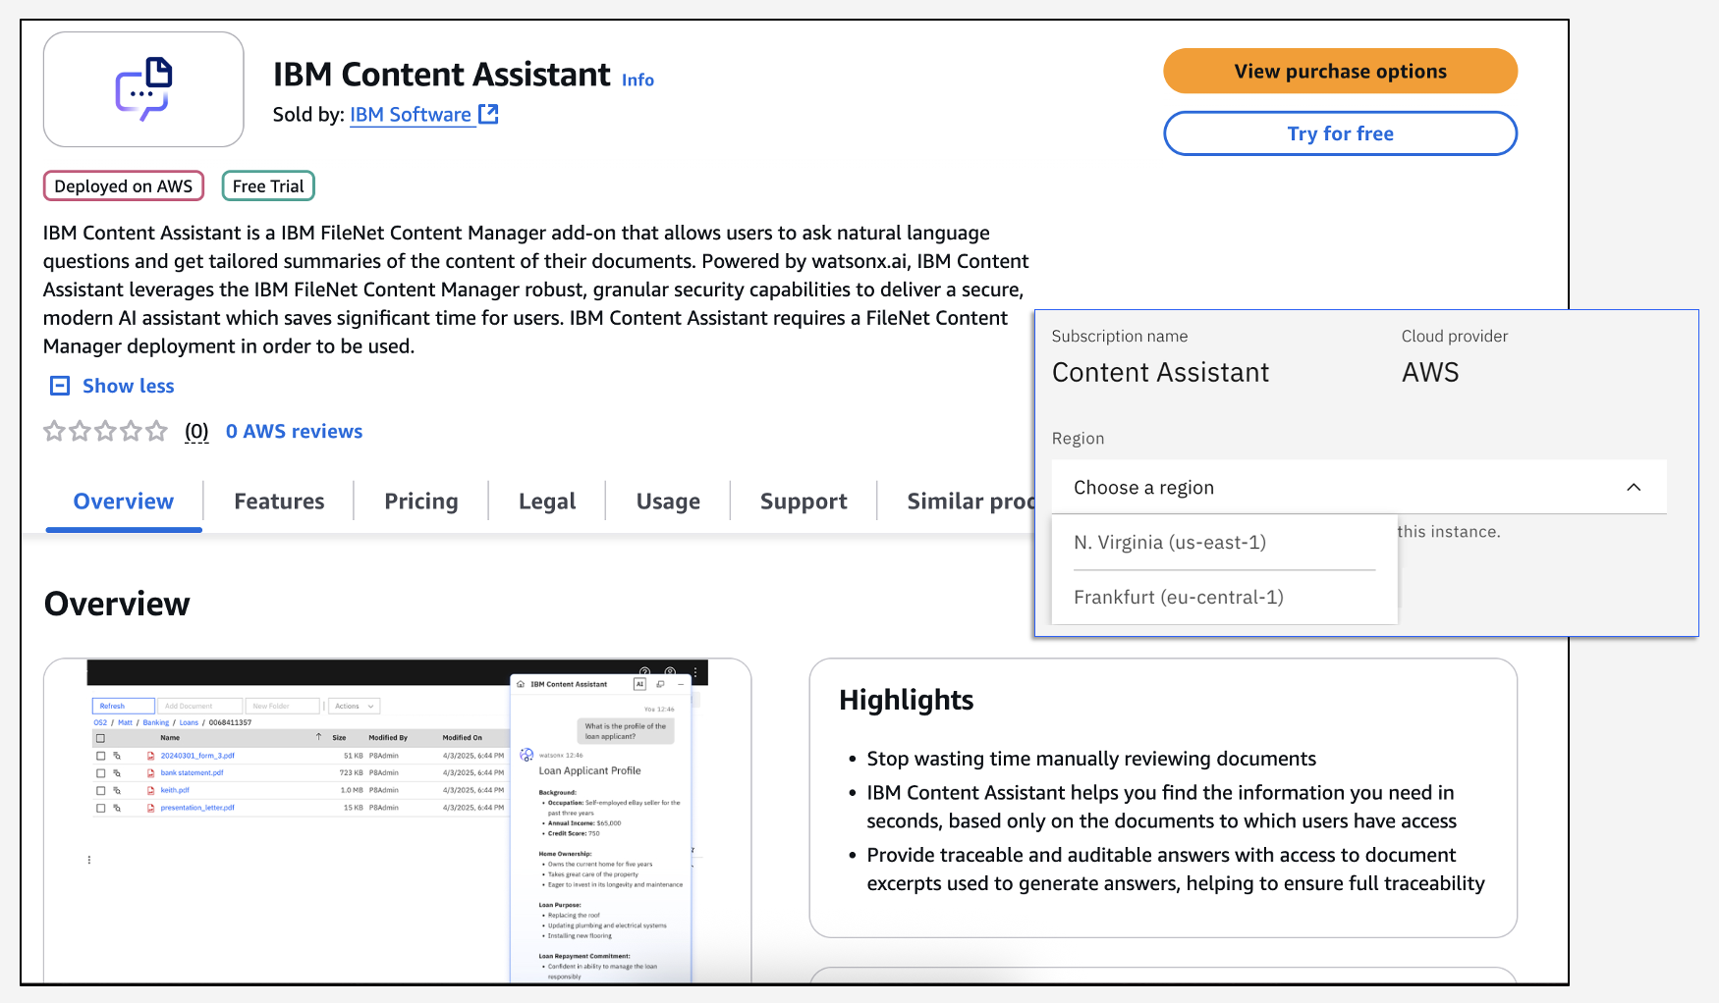Open the bank statement.pdf file link
The width and height of the screenshot is (1719, 1003).
pos(193,773)
